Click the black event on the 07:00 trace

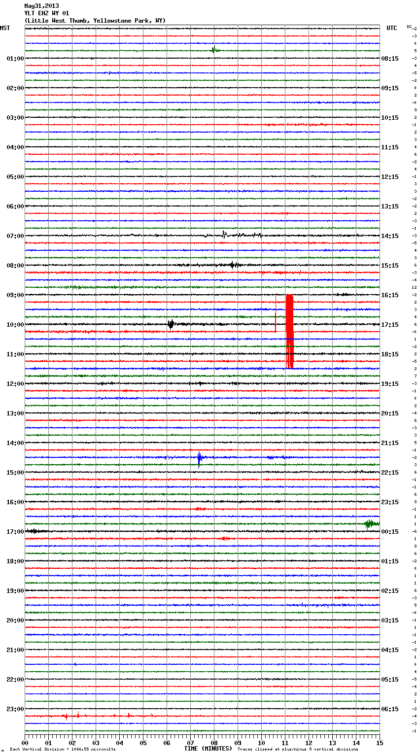(x=224, y=235)
